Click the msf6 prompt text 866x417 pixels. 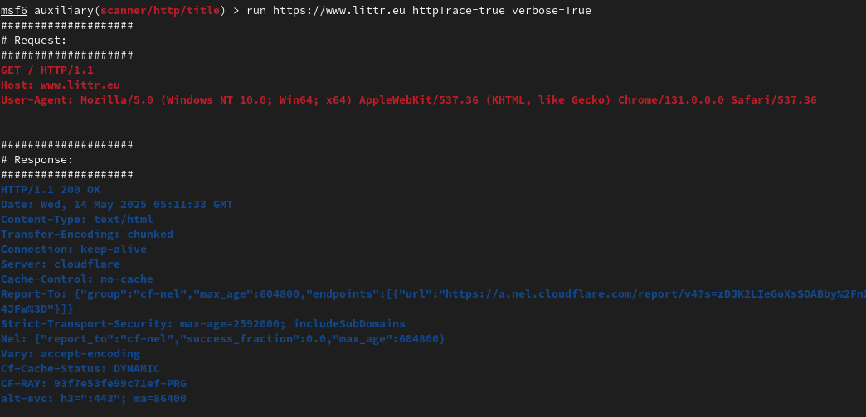point(14,11)
